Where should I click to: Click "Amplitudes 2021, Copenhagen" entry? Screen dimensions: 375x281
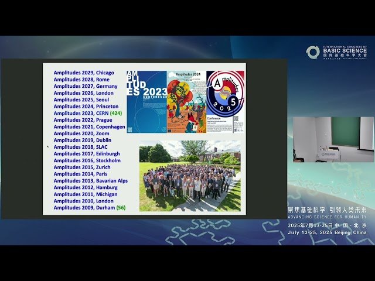(x=89, y=126)
